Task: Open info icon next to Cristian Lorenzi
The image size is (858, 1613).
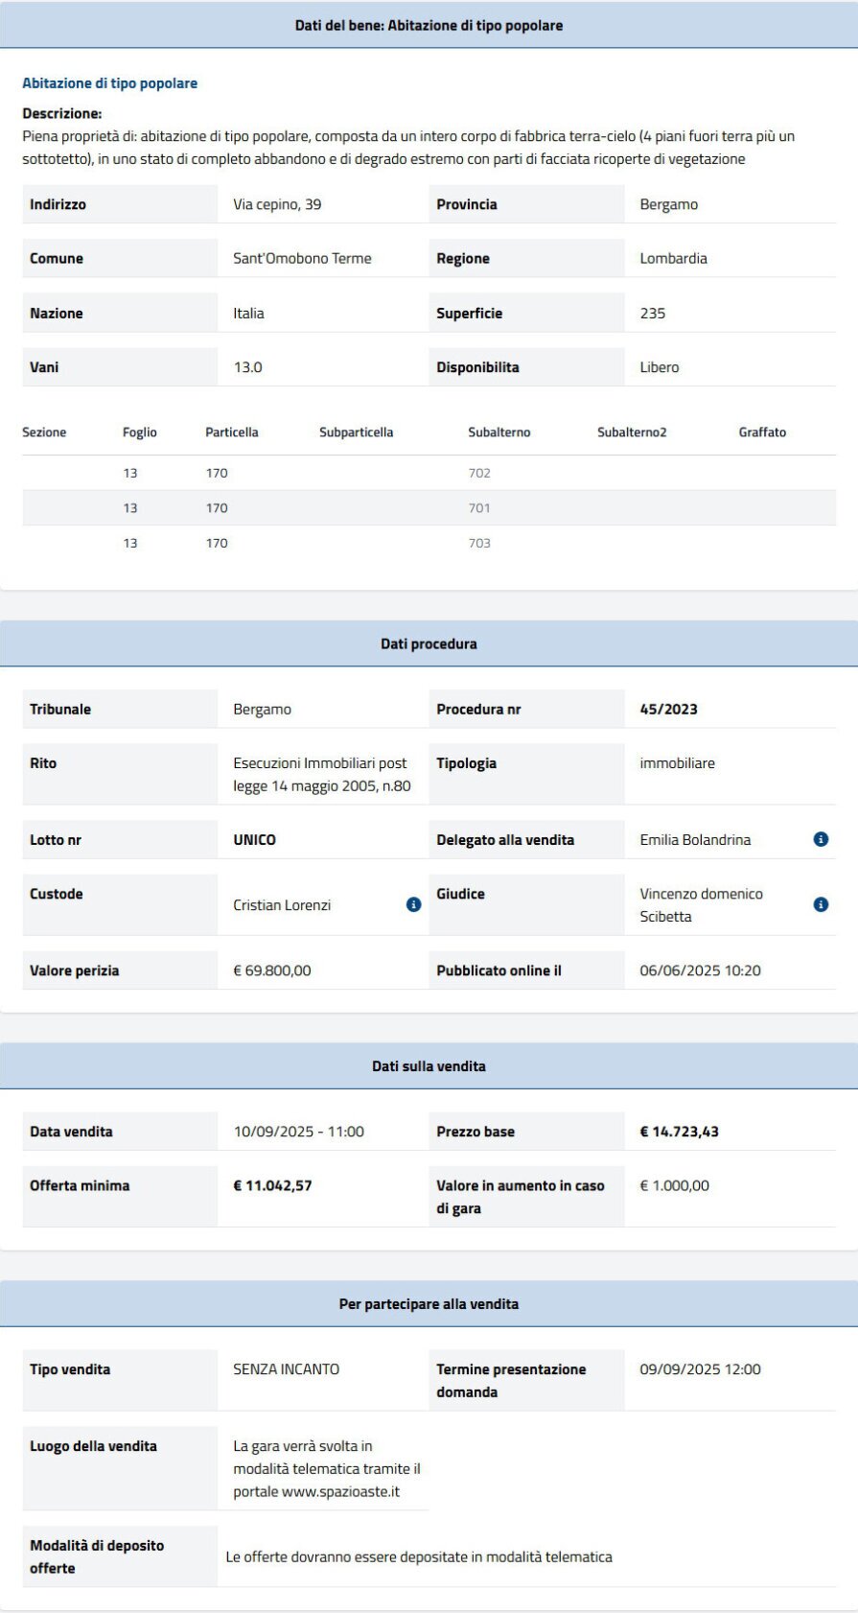Action: [x=413, y=904]
